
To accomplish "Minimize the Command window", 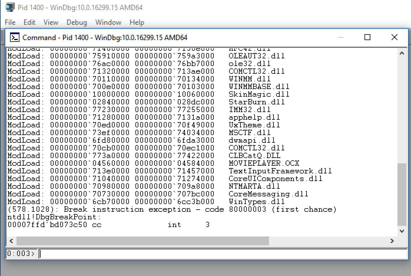I will click(x=341, y=37).
